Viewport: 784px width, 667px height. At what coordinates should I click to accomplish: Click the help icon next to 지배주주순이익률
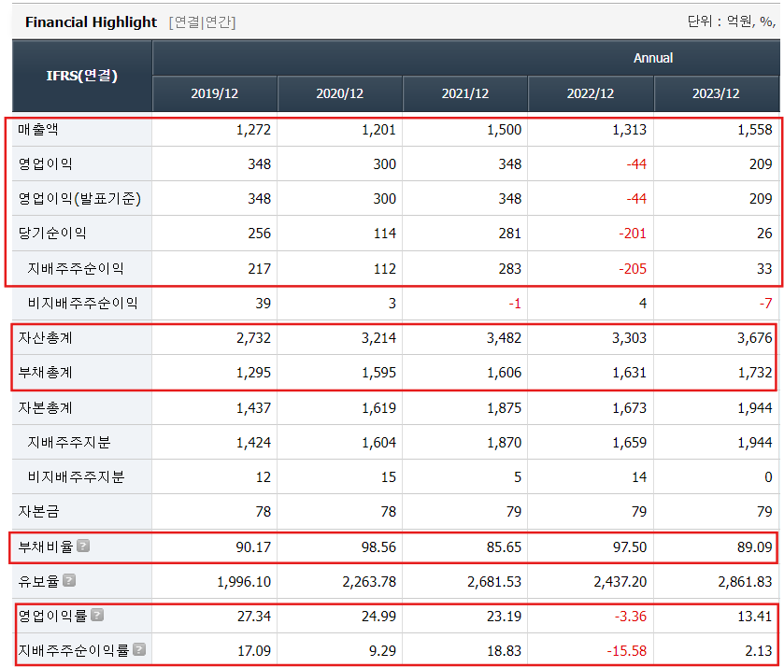click(x=139, y=649)
